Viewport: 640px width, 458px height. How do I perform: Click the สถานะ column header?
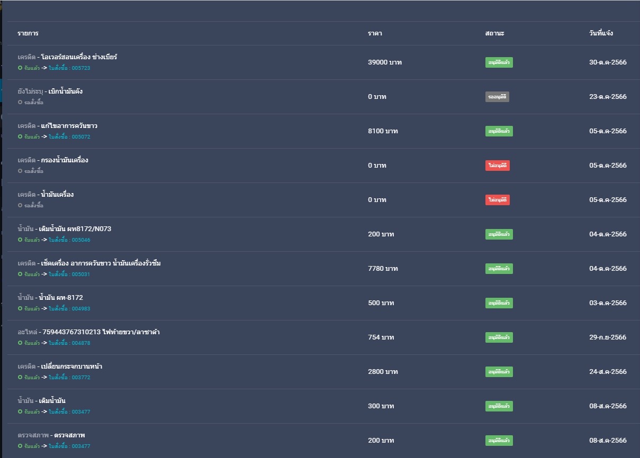click(494, 33)
